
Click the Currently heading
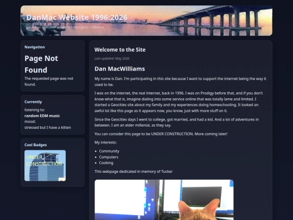pyautogui.click(x=33, y=102)
